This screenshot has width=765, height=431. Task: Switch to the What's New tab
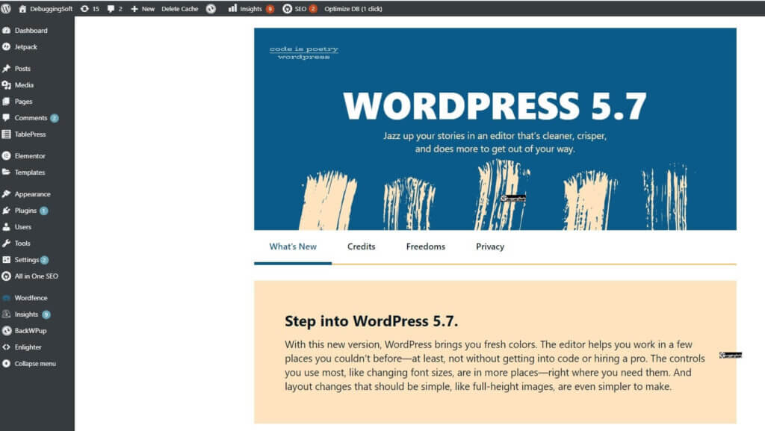293,246
